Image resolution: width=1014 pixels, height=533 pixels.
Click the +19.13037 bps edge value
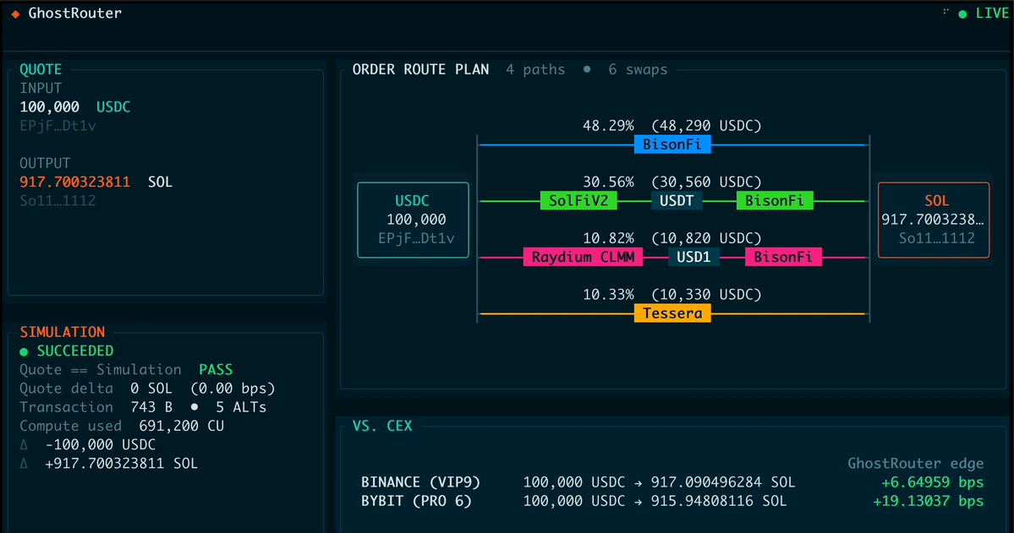(x=928, y=501)
